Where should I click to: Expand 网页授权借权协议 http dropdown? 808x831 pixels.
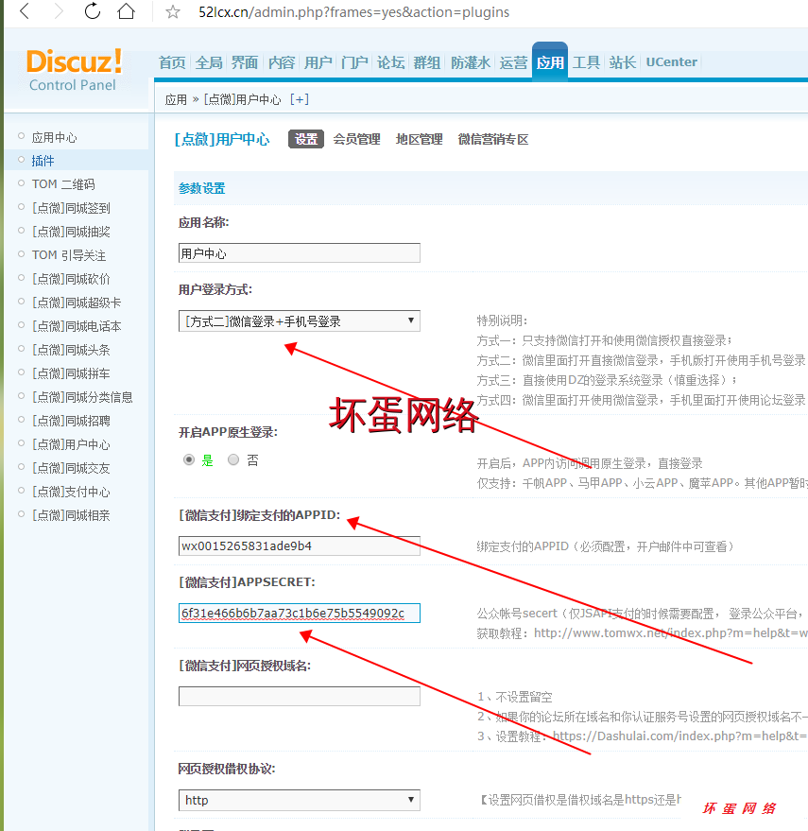pos(299,800)
